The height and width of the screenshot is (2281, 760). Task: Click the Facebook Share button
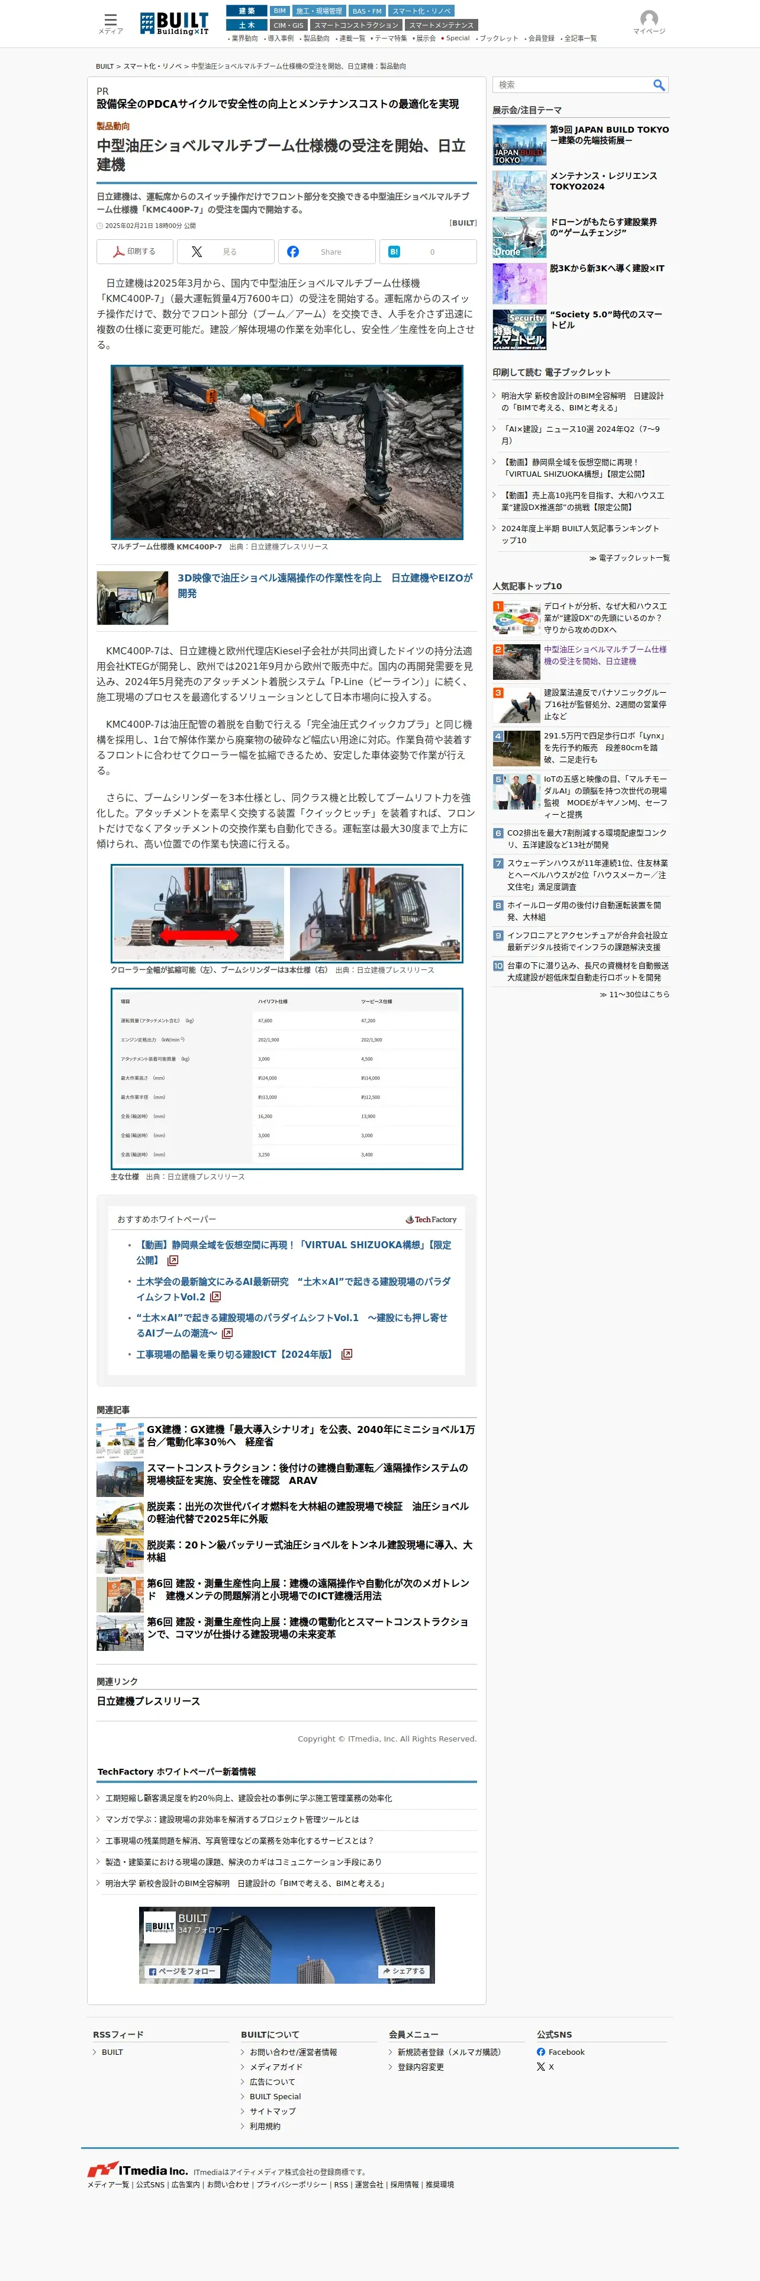click(327, 252)
